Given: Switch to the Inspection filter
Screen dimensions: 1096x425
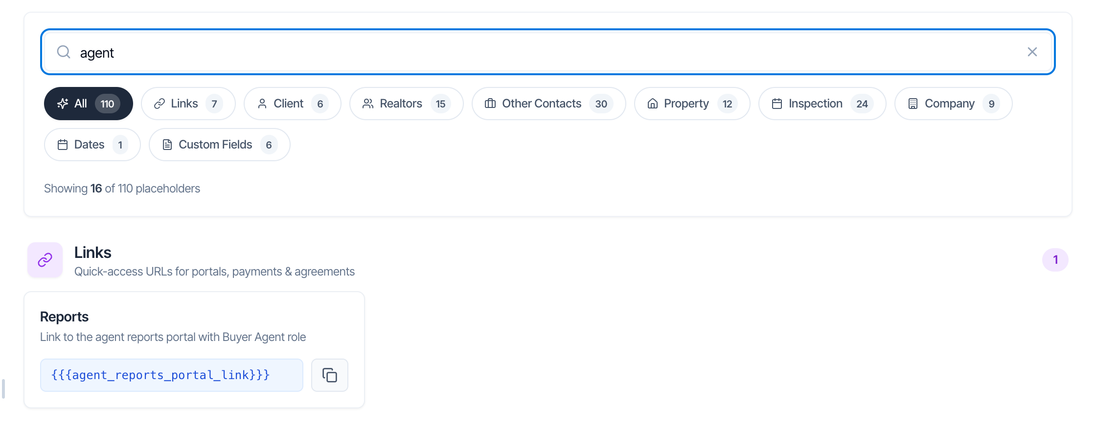Looking at the screenshot, I should click(822, 104).
